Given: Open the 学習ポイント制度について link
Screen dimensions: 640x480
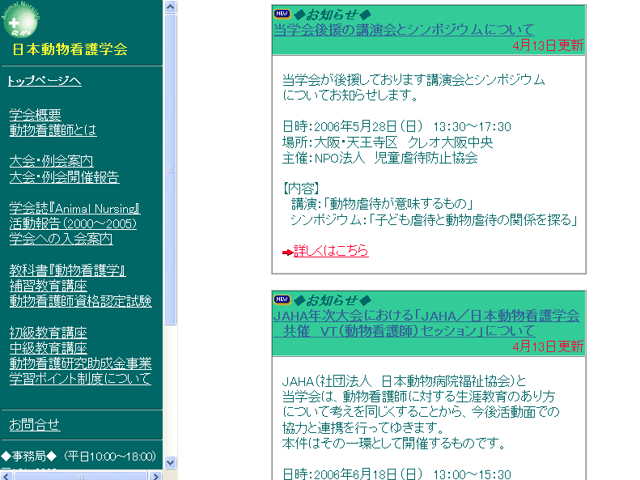Looking at the screenshot, I should (80, 379).
